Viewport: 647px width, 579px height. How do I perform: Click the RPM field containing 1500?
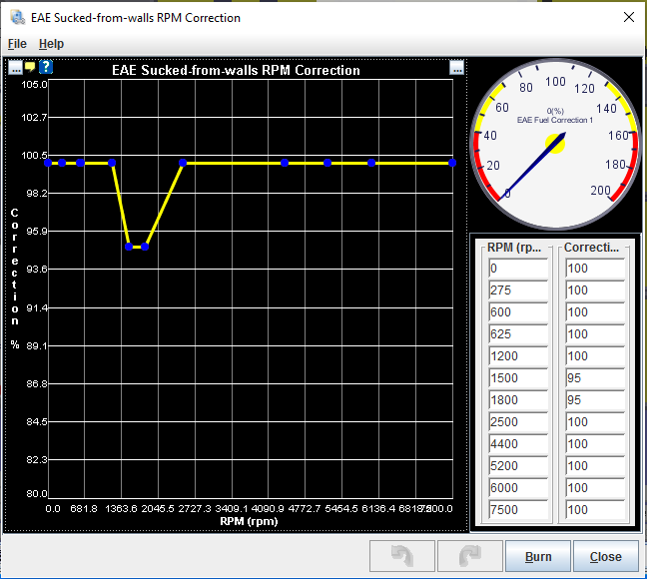click(517, 378)
